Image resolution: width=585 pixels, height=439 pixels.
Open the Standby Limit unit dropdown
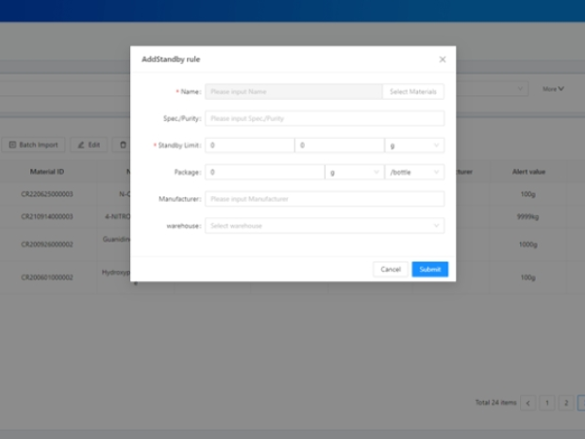pos(414,145)
